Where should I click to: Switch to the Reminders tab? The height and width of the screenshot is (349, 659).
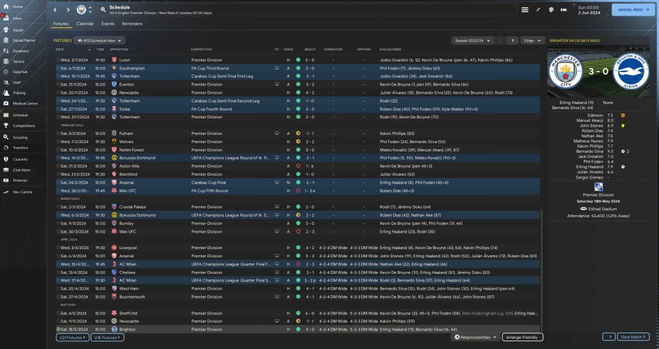click(132, 24)
